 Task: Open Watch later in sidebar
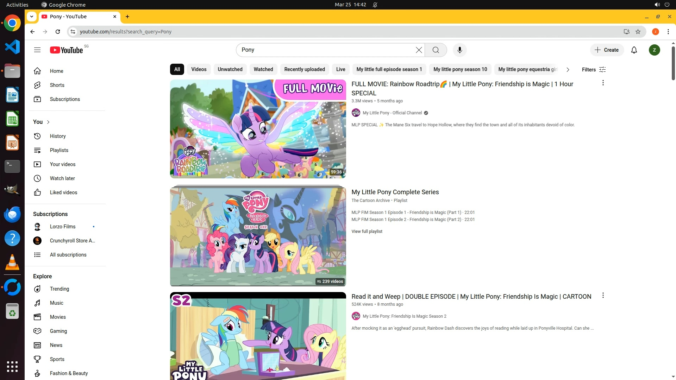click(x=62, y=178)
